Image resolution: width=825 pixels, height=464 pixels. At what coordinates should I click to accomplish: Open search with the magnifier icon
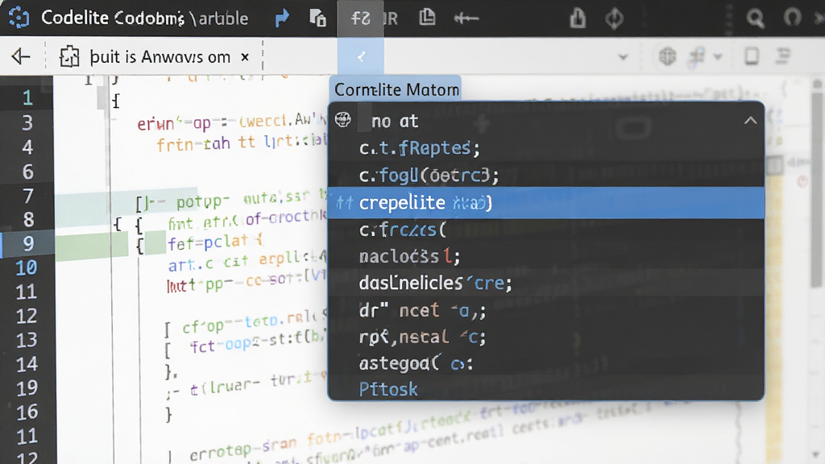tap(756, 19)
